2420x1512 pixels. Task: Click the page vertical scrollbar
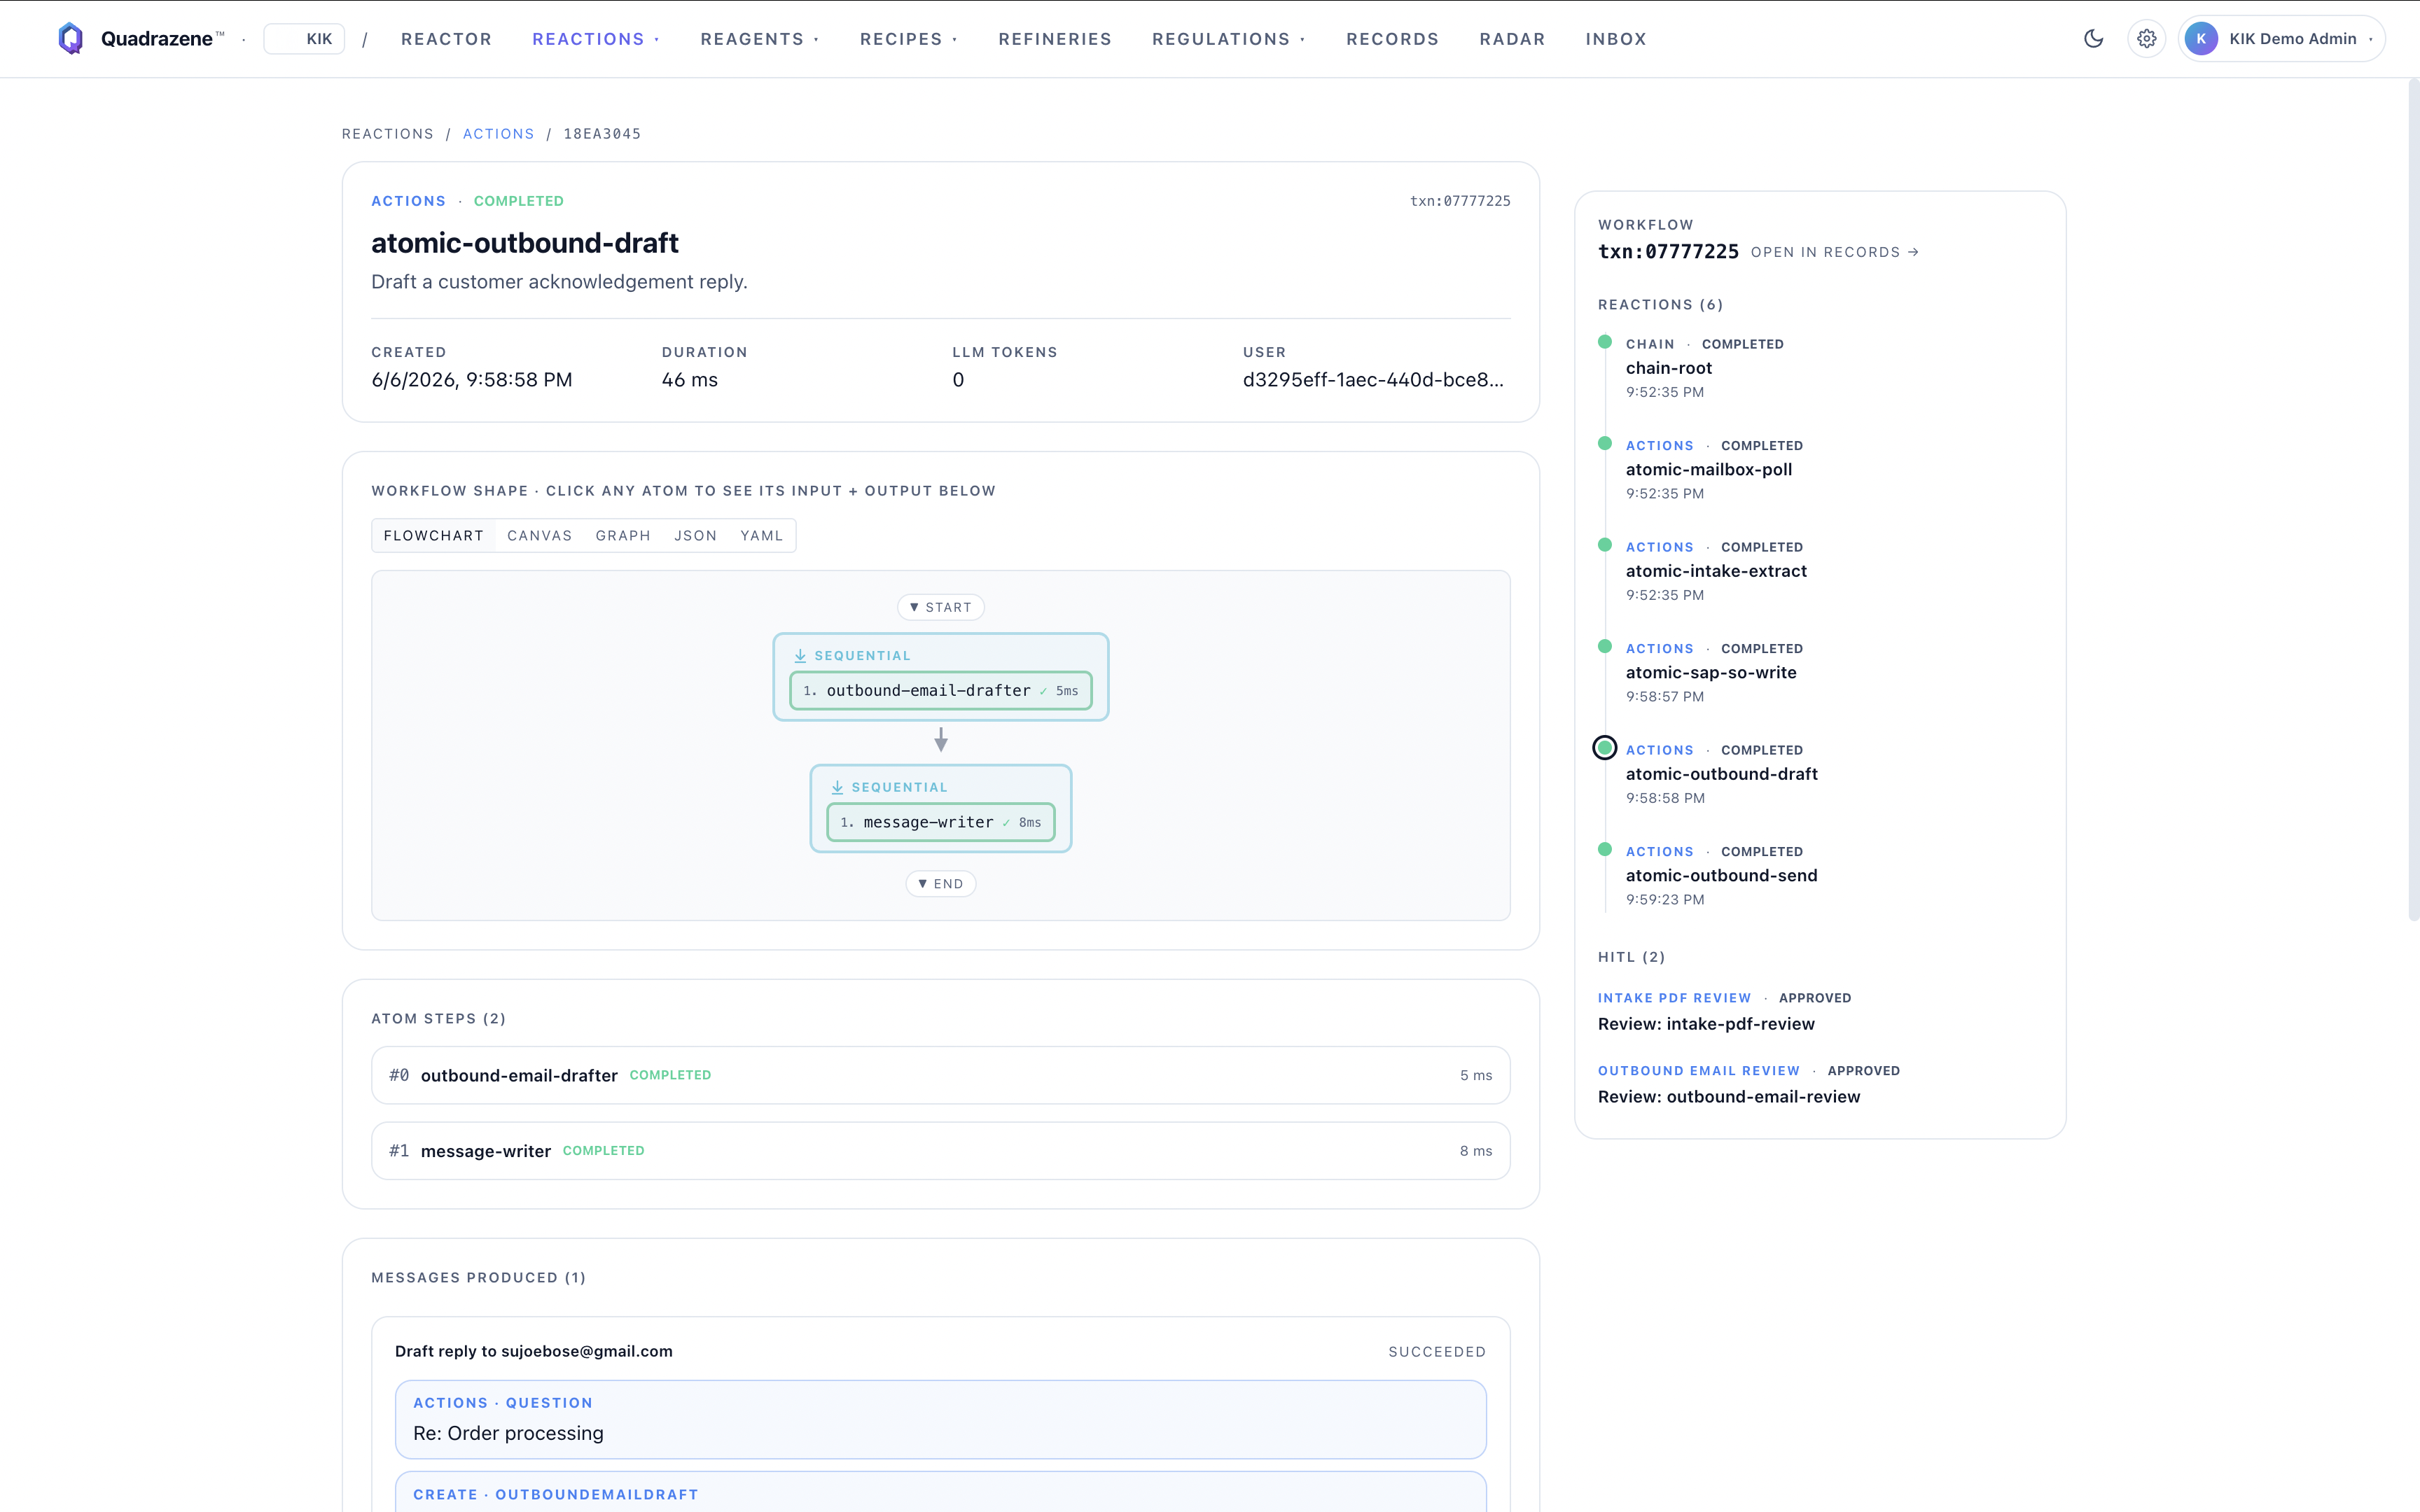(x=2412, y=500)
